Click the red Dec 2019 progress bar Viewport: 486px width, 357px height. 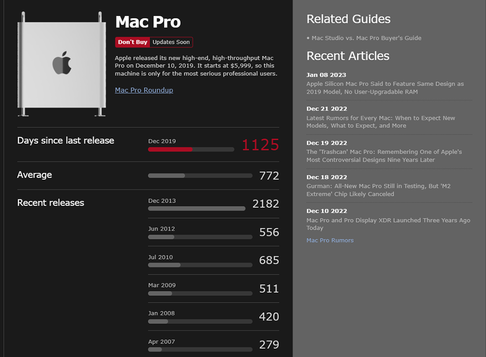[191, 150]
